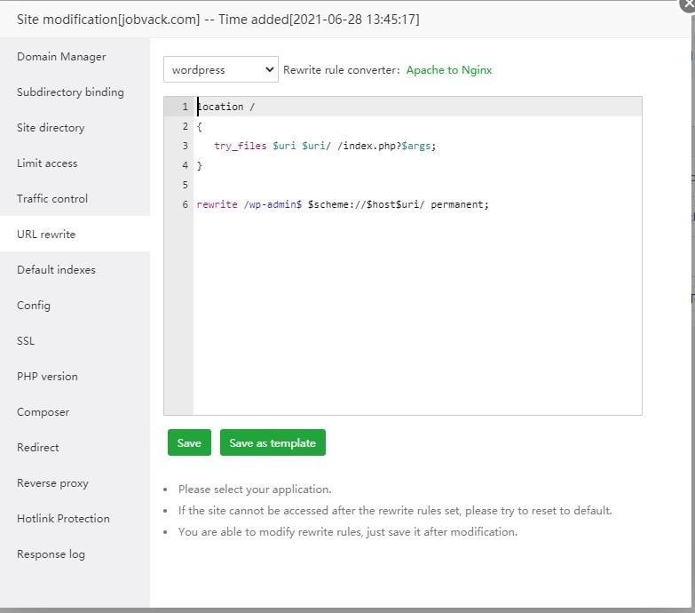This screenshot has width=695, height=613.
Task: Close the Site modification dialog
Action: coord(686,4)
